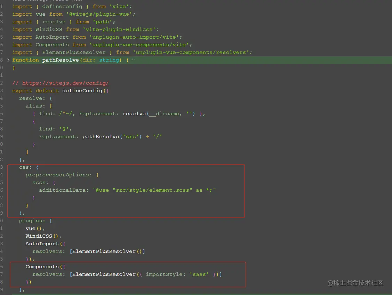Click the __dirname argument
The image size is (392, 295).
point(164,113)
